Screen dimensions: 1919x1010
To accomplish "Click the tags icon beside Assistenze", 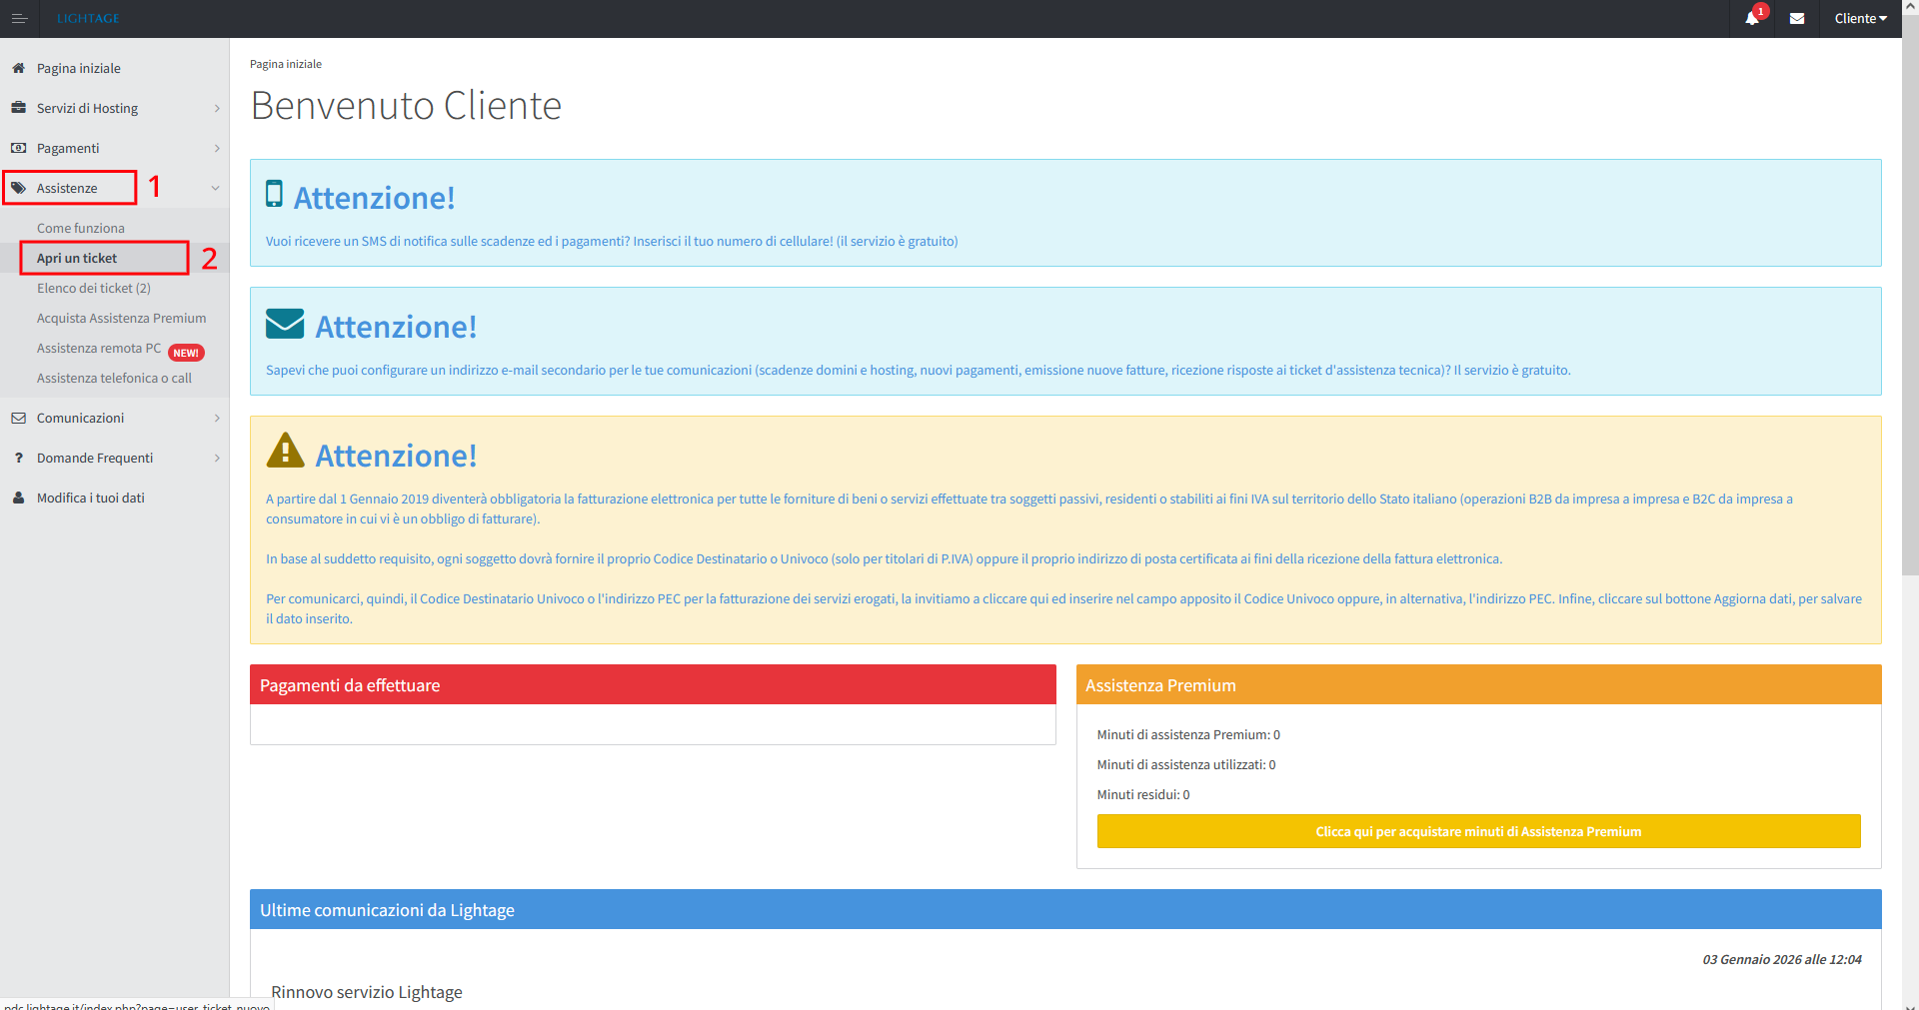I will tap(18, 188).
